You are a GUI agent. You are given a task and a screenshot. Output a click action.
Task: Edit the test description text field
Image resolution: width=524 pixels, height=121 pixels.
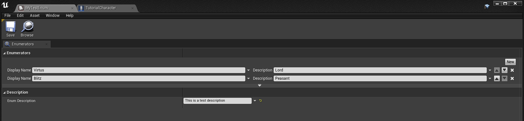[218, 101]
